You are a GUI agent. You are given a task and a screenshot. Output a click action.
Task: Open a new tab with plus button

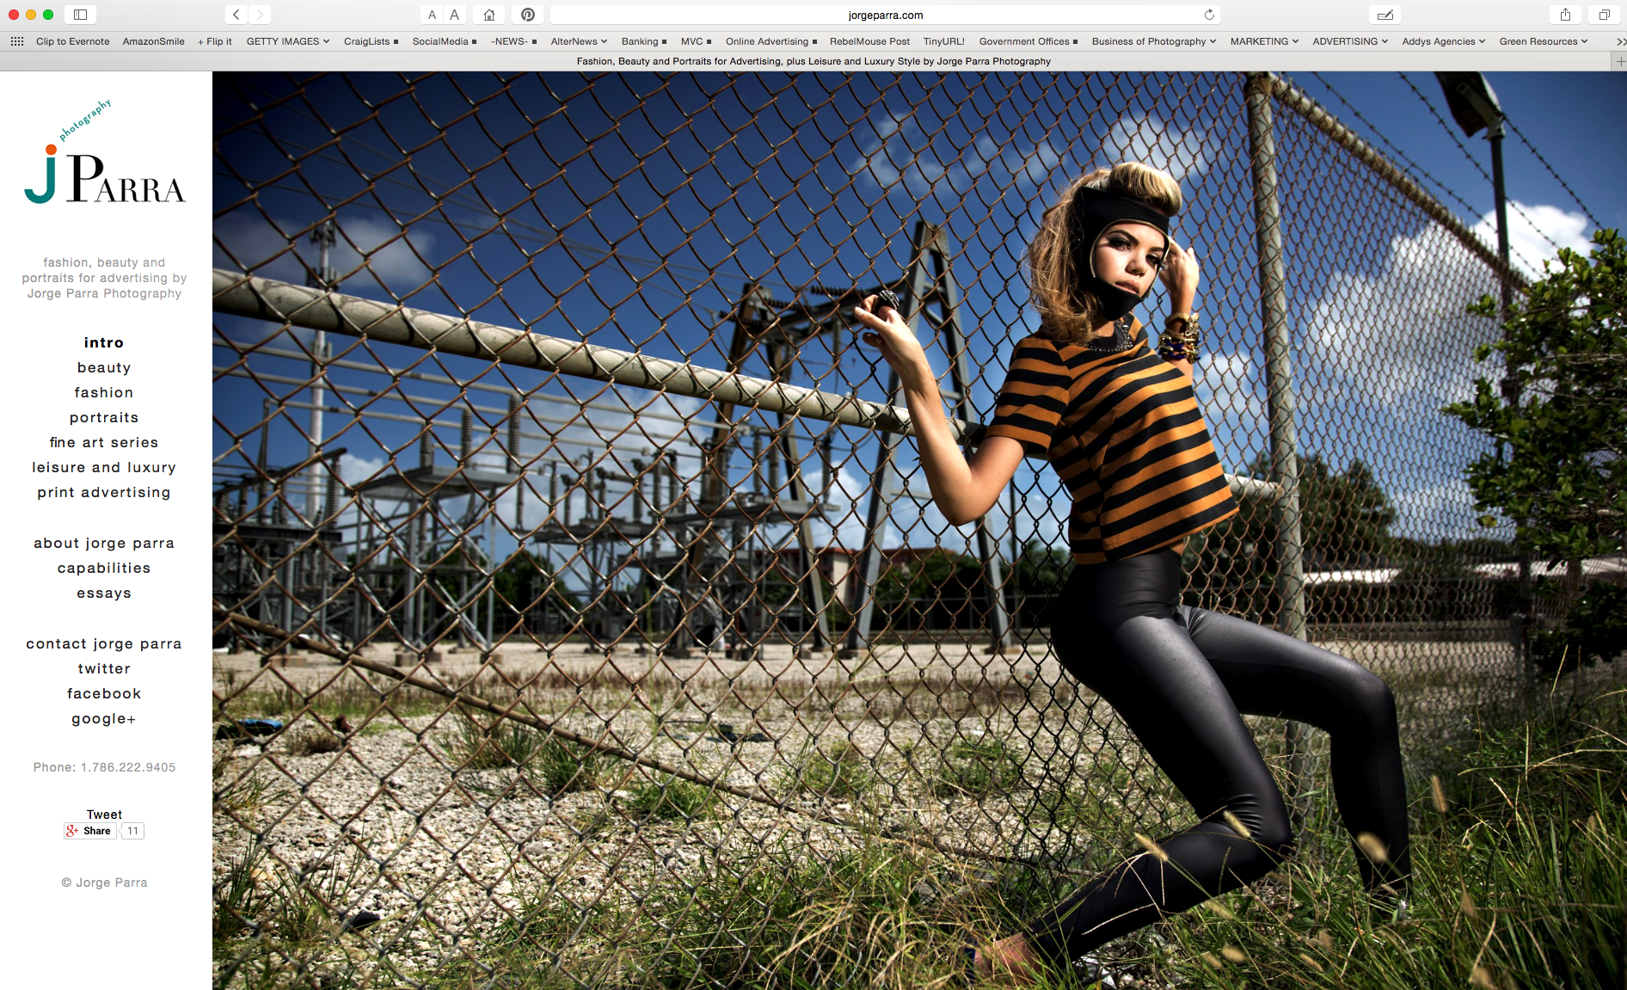tap(1620, 61)
